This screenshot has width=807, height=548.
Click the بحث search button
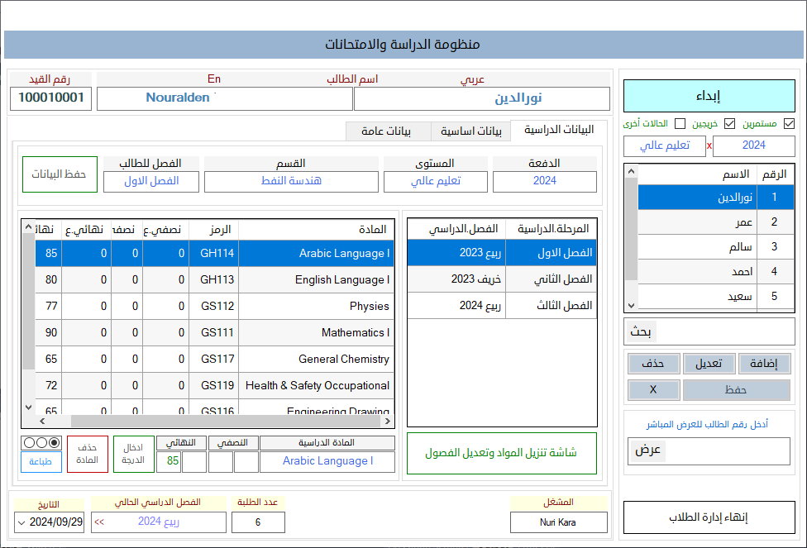[641, 332]
